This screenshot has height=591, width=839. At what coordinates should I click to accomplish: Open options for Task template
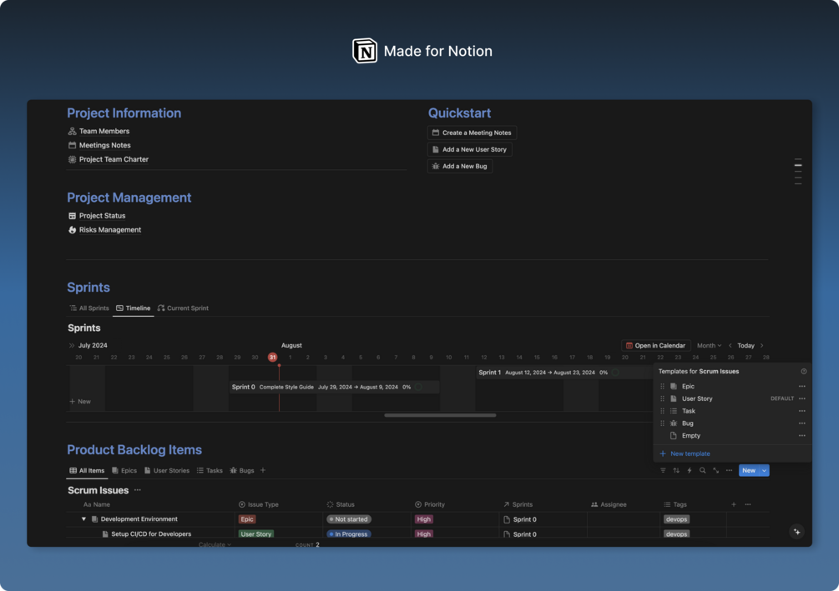pyautogui.click(x=801, y=411)
